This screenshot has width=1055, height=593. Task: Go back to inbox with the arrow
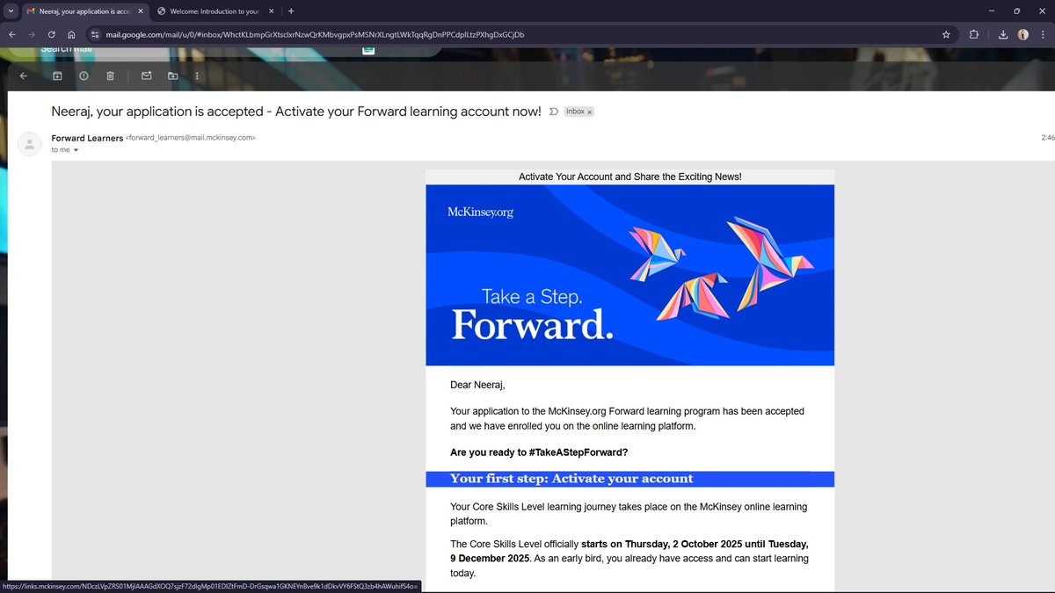[24, 76]
